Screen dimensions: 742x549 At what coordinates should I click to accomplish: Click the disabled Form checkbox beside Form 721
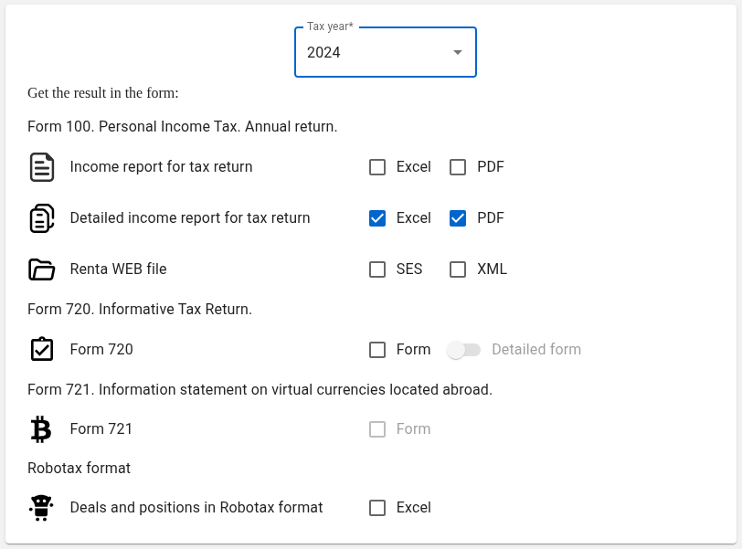(377, 429)
